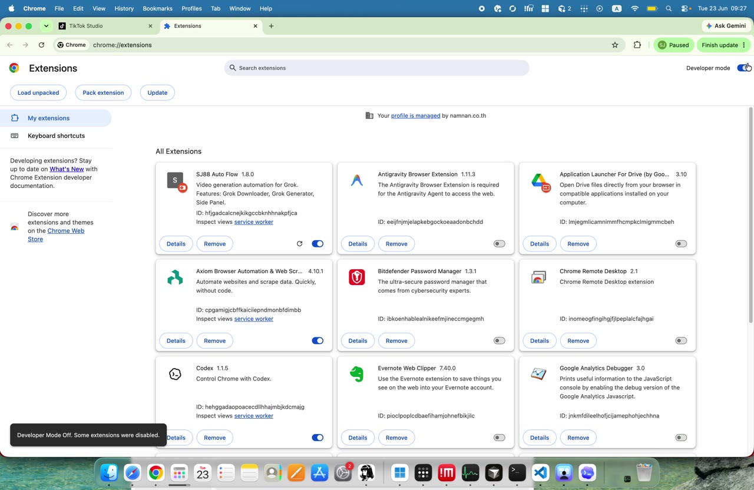Select My extensions in sidebar
The height and width of the screenshot is (490, 754).
(x=55, y=118)
